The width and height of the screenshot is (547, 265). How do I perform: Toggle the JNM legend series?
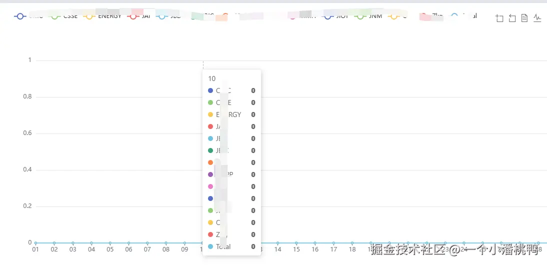pos(367,16)
